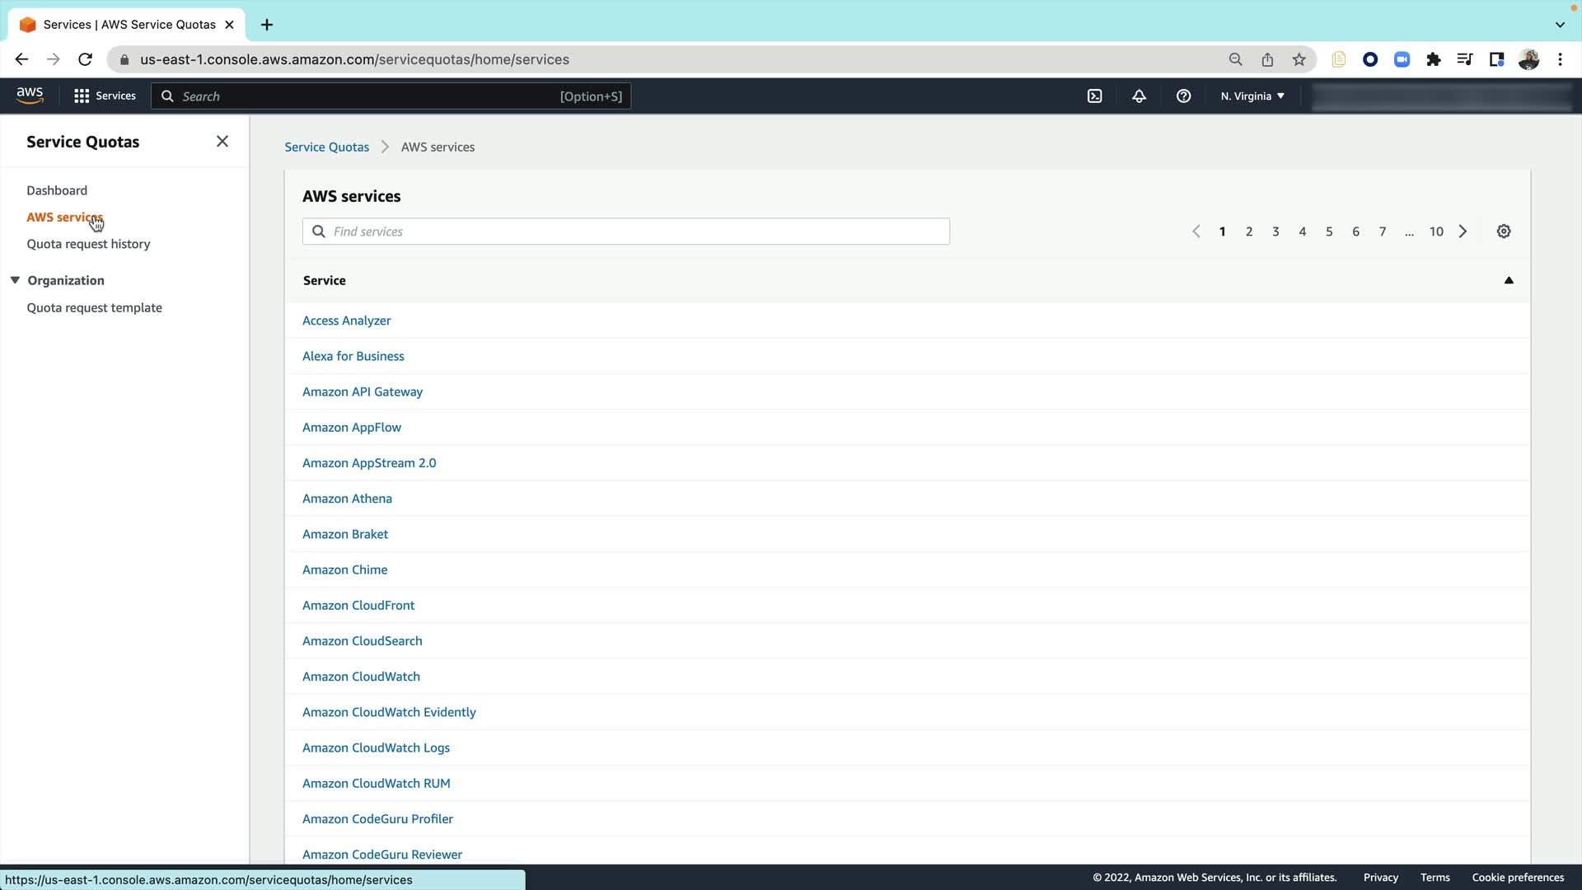Toggle Service column sort order
1582x890 pixels.
coord(1509,280)
